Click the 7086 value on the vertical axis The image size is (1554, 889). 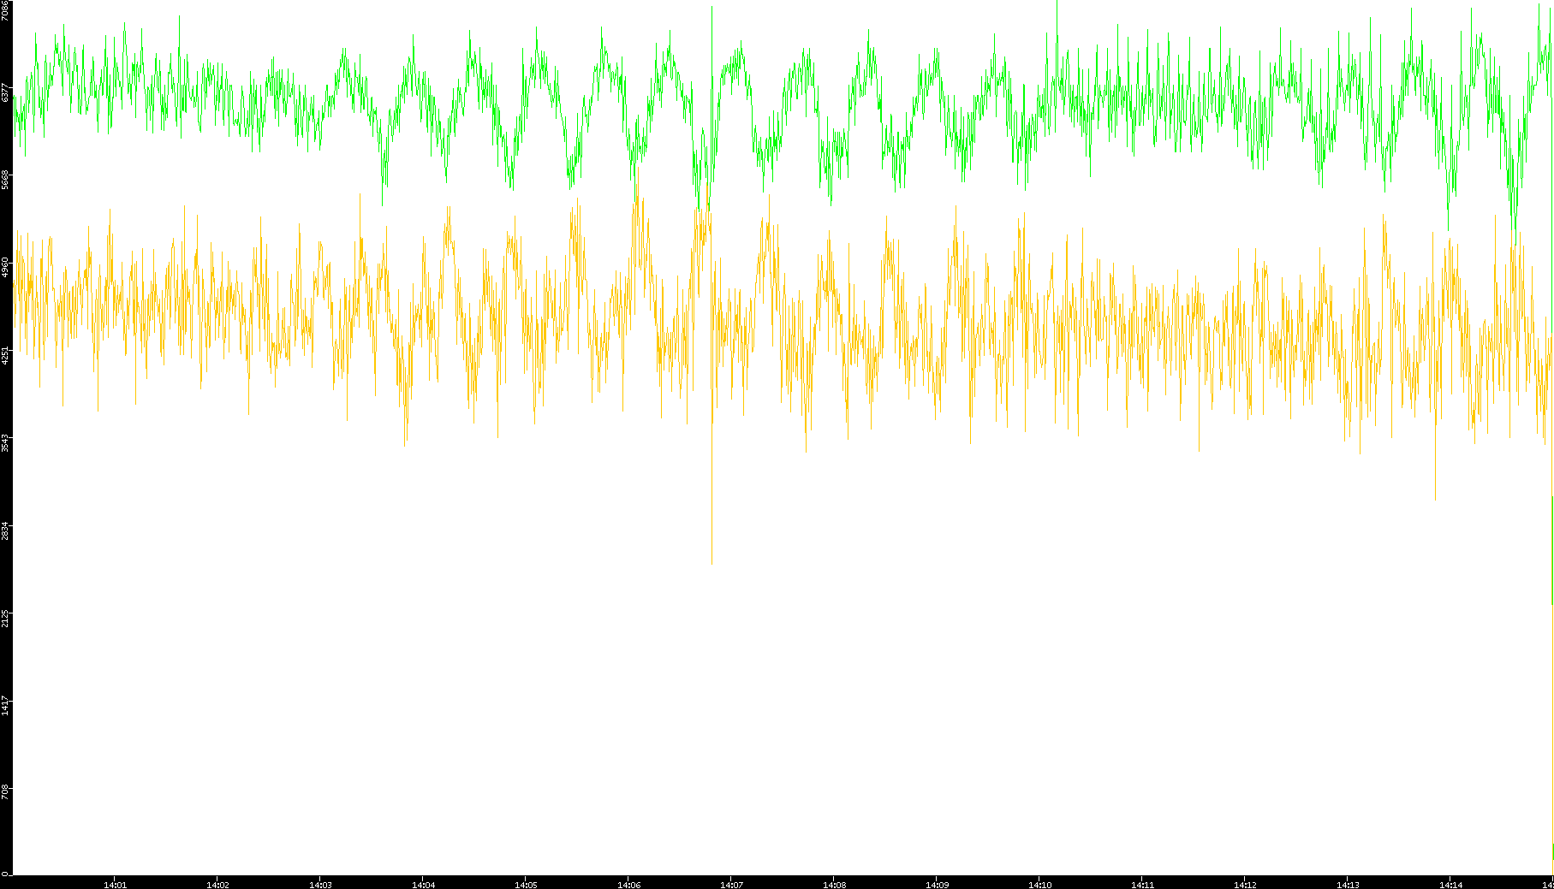pos(5,10)
